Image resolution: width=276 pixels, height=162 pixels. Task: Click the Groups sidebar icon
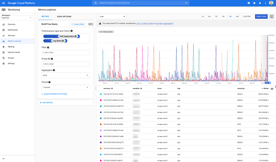click(x=4, y=58)
